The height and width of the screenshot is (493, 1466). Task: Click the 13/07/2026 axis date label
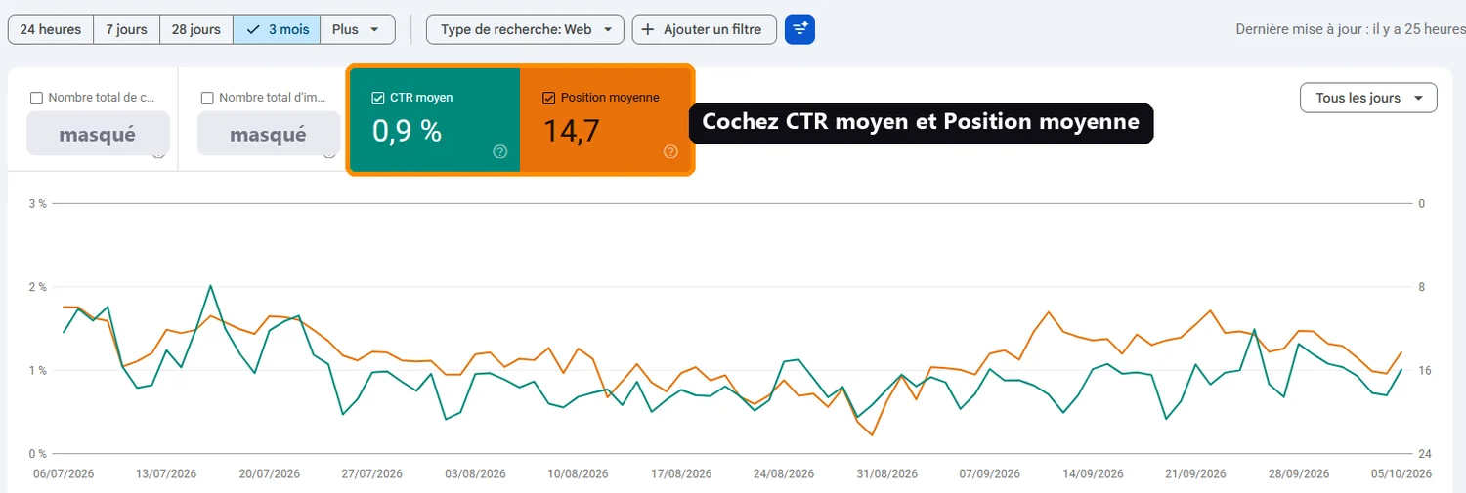167,473
